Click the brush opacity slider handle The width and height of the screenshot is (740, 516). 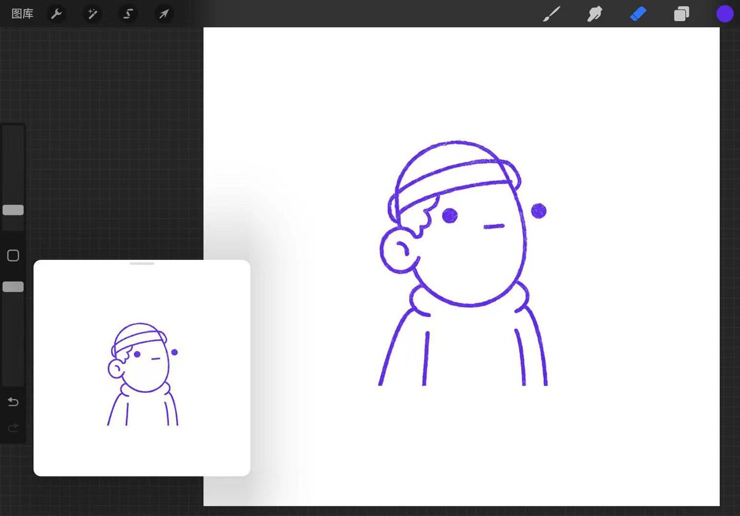coord(13,286)
